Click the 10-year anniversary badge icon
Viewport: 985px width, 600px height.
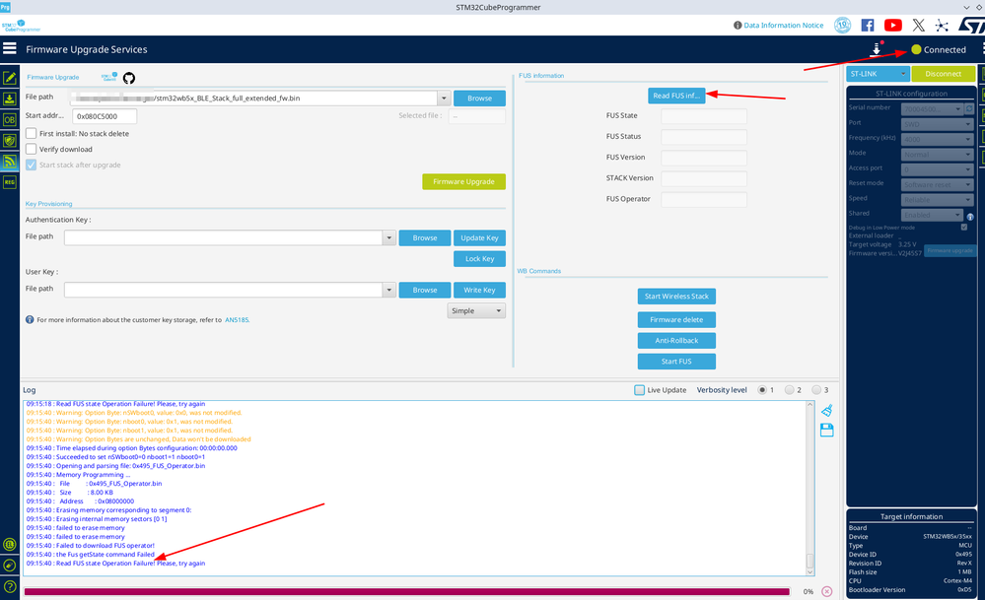click(x=842, y=25)
